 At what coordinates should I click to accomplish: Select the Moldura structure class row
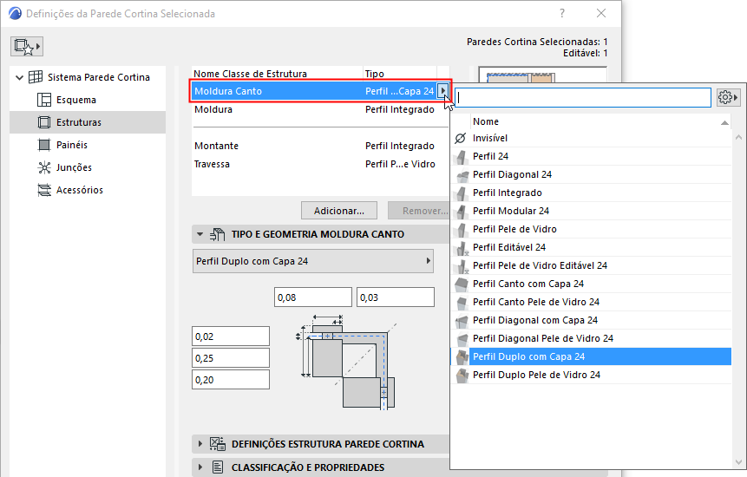(320, 109)
